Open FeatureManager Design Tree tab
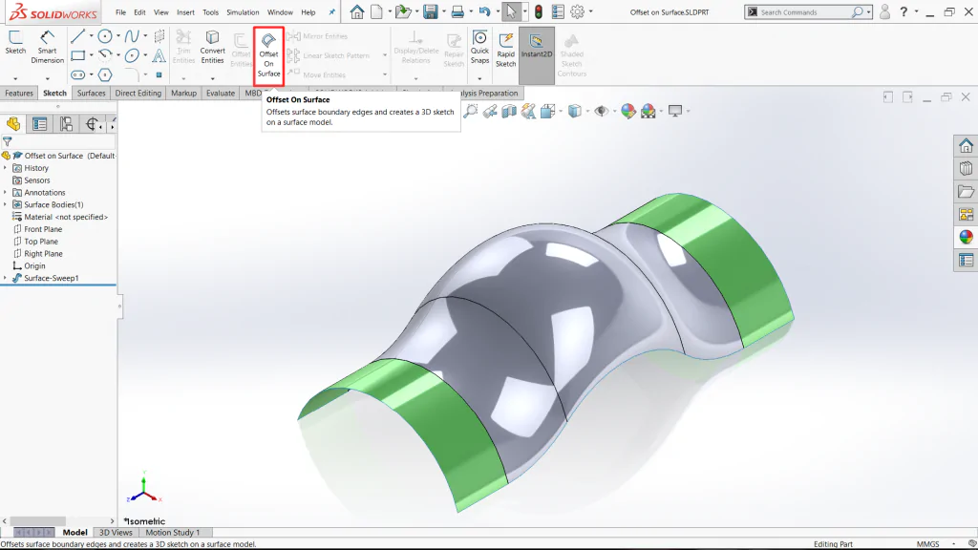The image size is (978, 550). tap(13, 124)
